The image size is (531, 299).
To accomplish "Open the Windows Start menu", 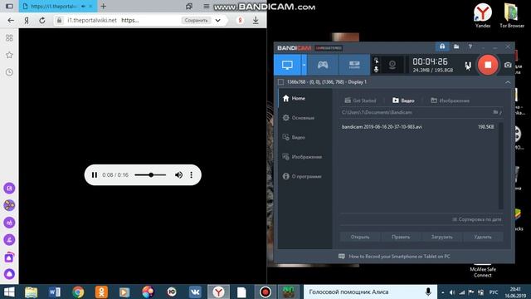I will tap(9, 292).
